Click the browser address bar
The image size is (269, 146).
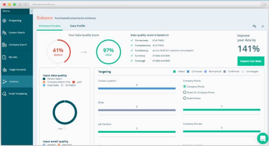point(145,4)
